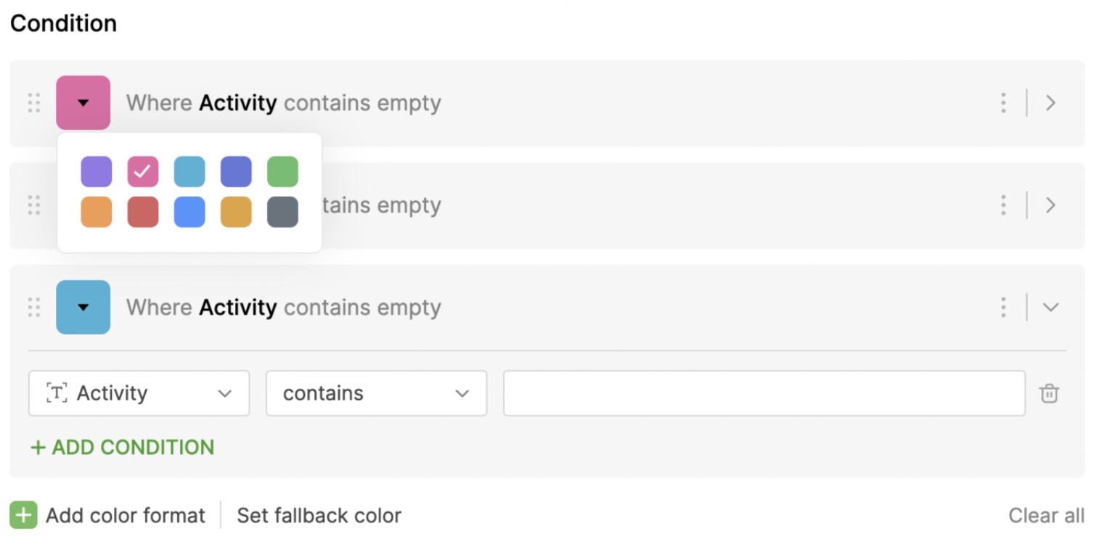
Task: Grab the drag handle of first condition
Action: tap(34, 103)
